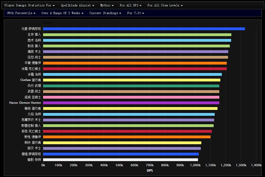The height and width of the screenshot is (177, 265).
Task: Open Player Damage Statistics For dropdown
Action: (30, 5)
